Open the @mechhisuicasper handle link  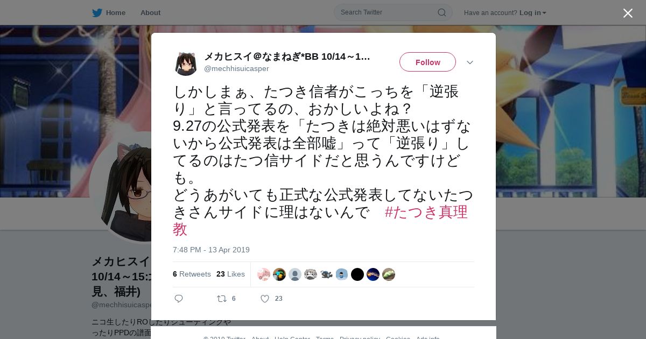(236, 69)
